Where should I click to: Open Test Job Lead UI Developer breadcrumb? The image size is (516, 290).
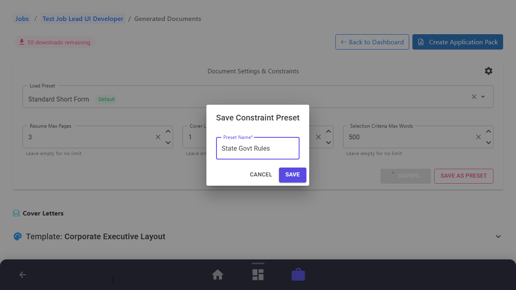coord(83,19)
